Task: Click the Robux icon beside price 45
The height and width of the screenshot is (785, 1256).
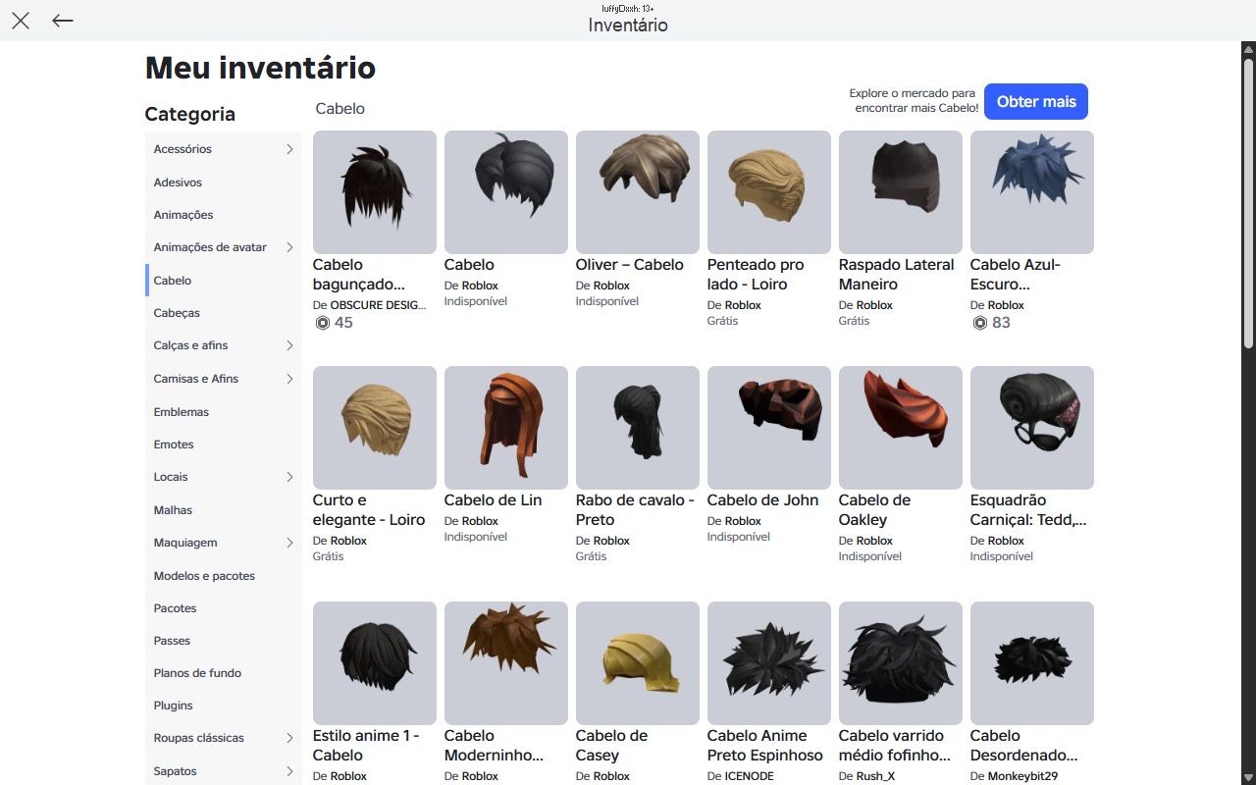Action: (x=322, y=323)
